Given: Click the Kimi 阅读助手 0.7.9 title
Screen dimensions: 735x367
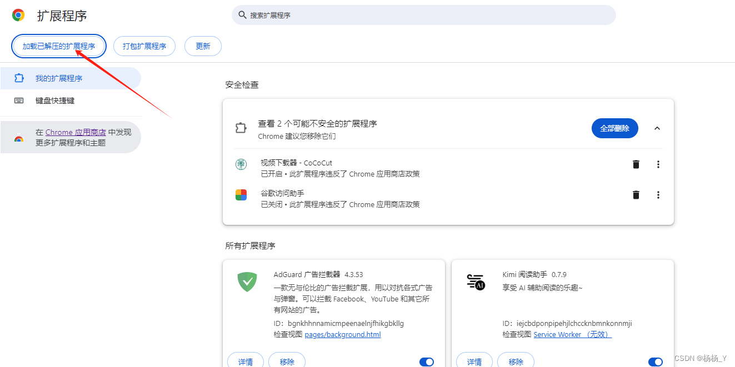Looking at the screenshot, I should click(x=534, y=274).
